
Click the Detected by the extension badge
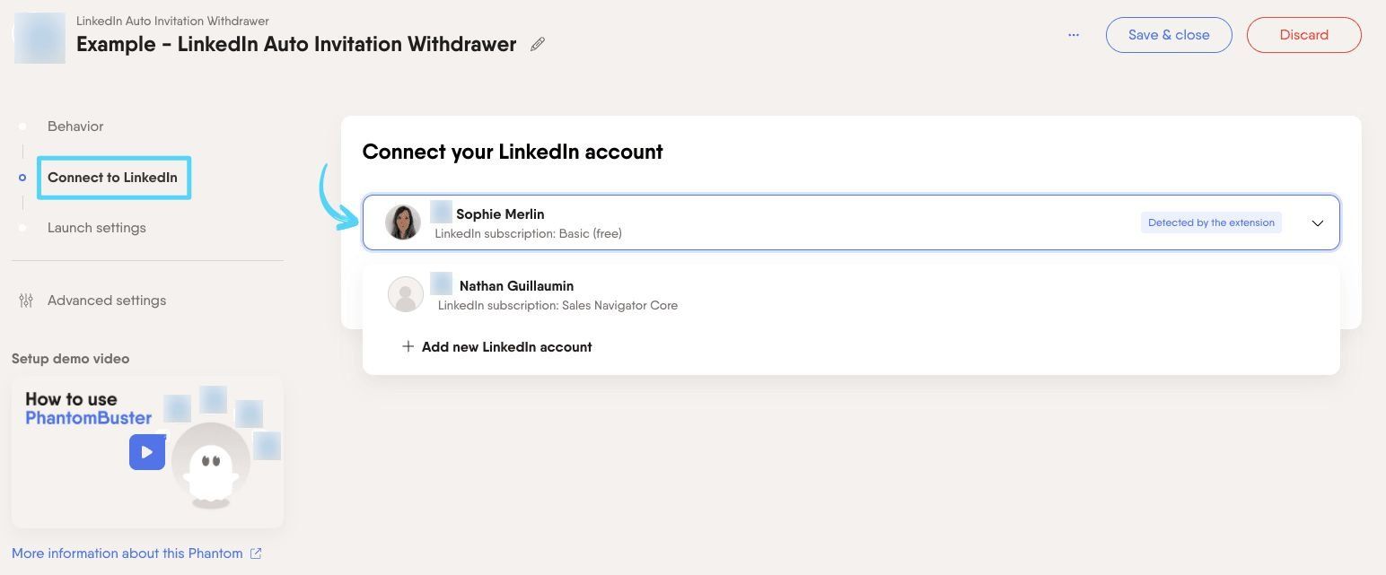pyautogui.click(x=1211, y=222)
